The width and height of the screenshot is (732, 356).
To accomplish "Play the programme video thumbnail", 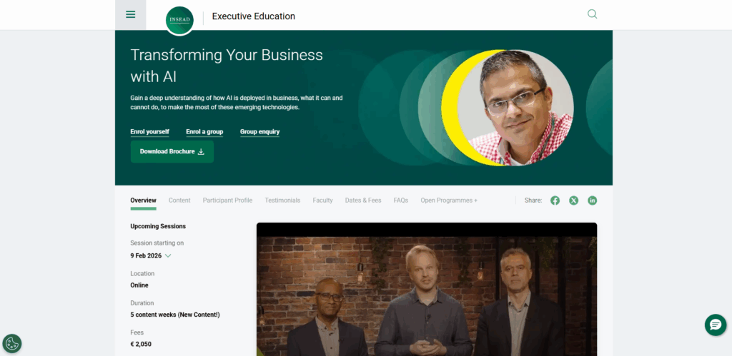I will tap(427, 290).
